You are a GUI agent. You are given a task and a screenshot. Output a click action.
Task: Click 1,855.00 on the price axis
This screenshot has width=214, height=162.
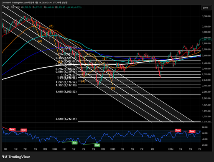coord(206,111)
